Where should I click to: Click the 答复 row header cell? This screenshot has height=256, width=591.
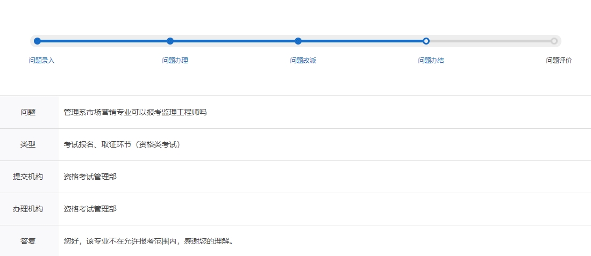[x=28, y=241]
